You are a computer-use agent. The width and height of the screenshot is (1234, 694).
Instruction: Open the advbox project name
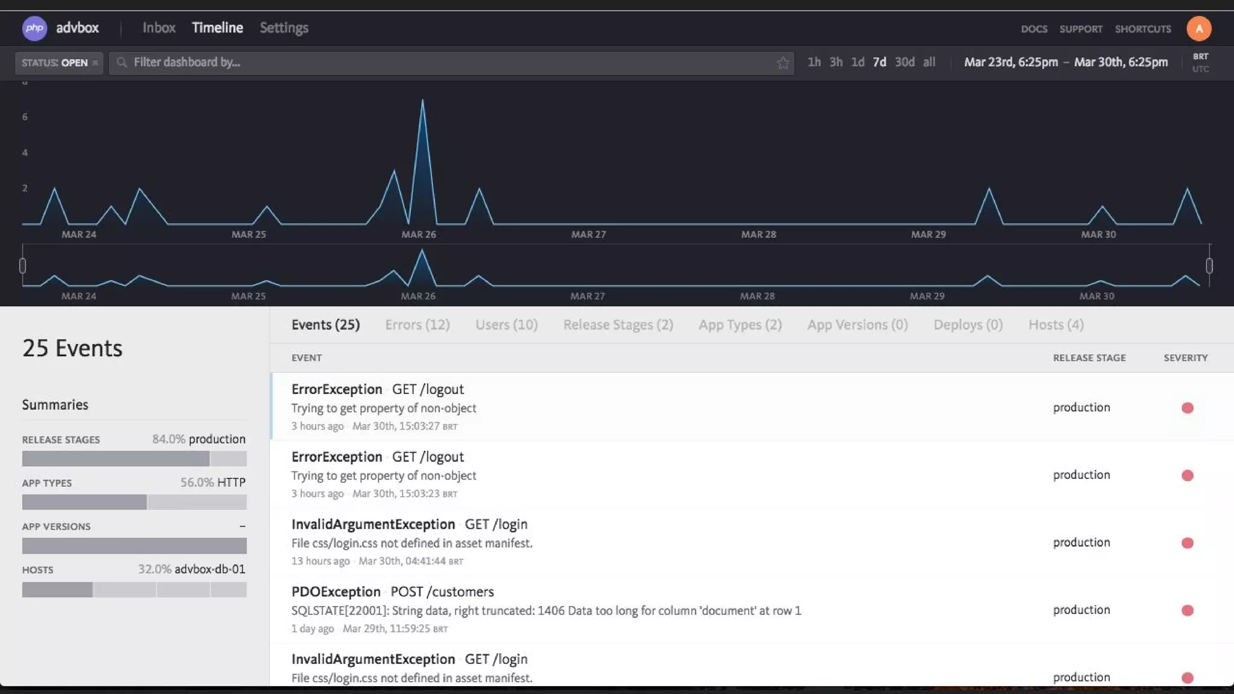tap(77, 28)
